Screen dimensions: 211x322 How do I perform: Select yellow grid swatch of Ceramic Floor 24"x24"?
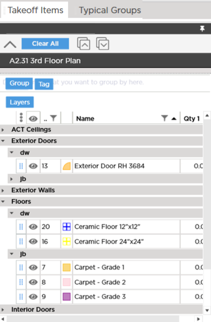pos(67,241)
